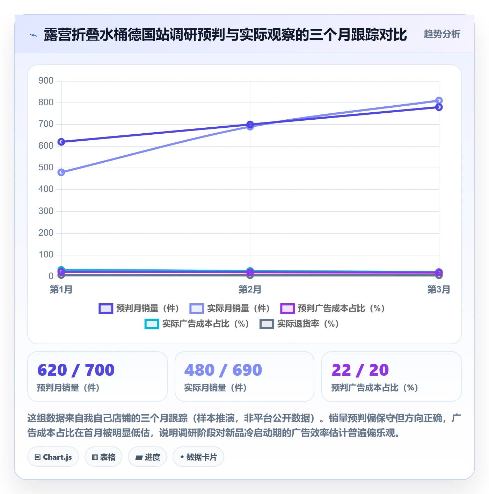Viewport: 489px width, 494px height.
Task: Click the description paragraph starting 这组数据来自
Action: pos(245,425)
